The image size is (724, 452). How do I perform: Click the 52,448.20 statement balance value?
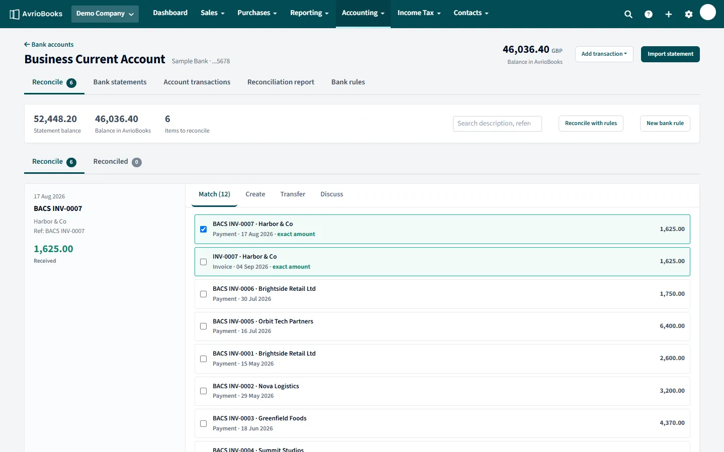coord(55,119)
